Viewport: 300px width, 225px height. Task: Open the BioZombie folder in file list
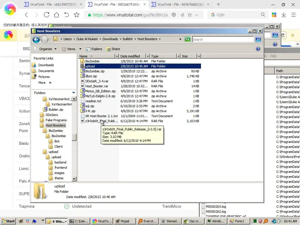tap(92, 61)
